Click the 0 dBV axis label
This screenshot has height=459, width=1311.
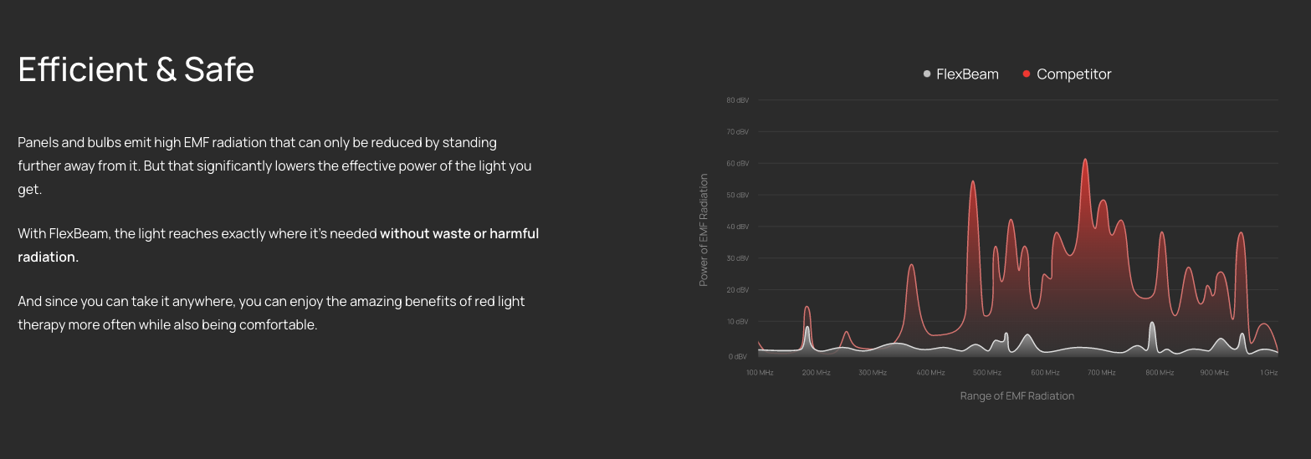click(738, 356)
